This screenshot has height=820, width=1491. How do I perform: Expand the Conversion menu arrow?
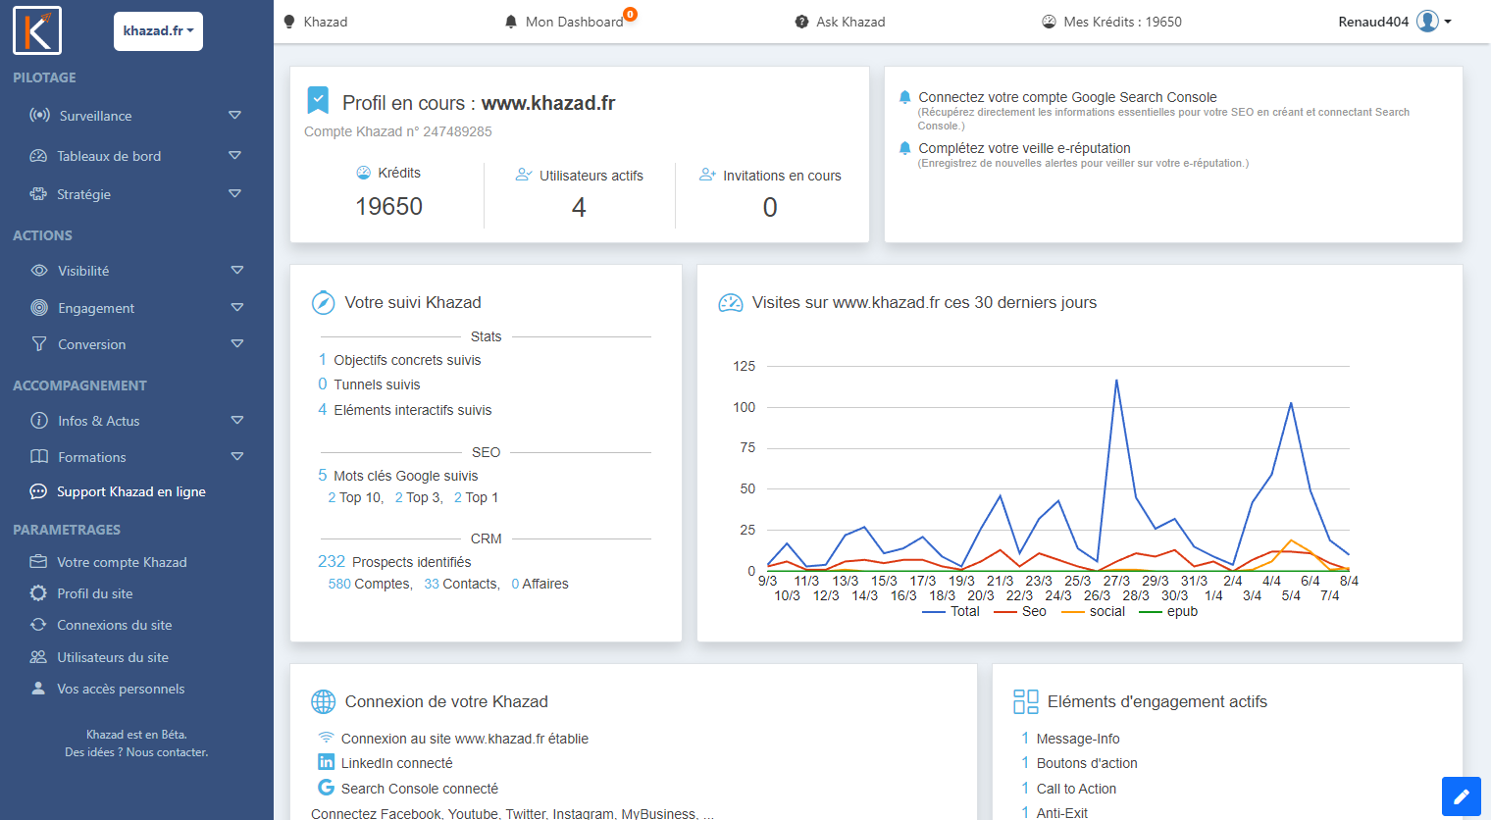click(236, 343)
